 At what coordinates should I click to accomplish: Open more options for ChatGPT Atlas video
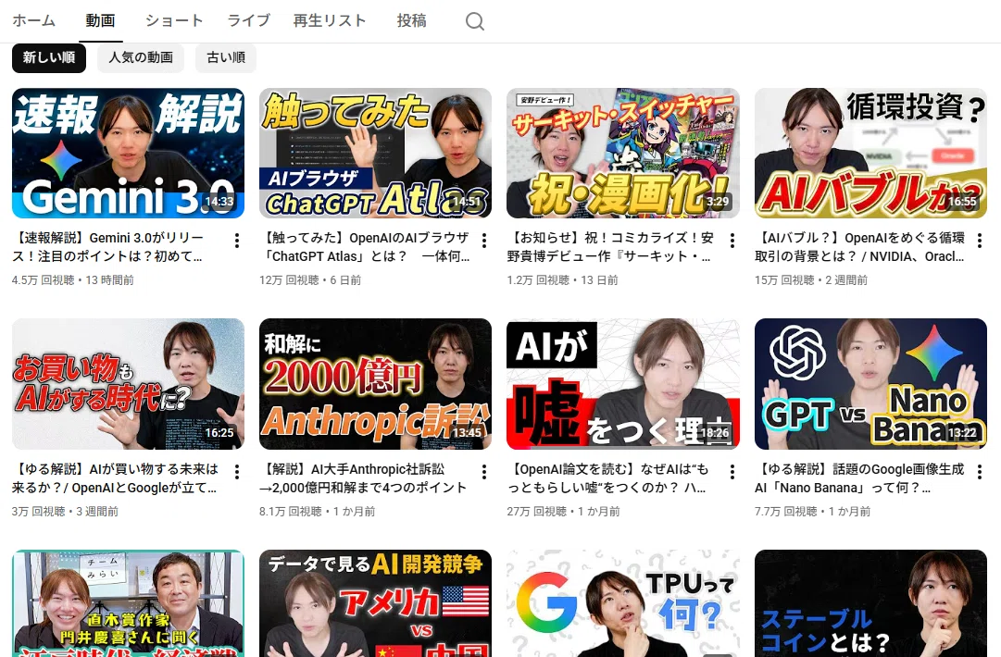[x=484, y=241]
